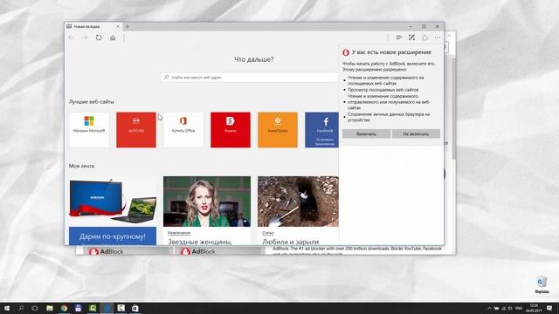Open the home page via house icon

pyautogui.click(x=113, y=38)
